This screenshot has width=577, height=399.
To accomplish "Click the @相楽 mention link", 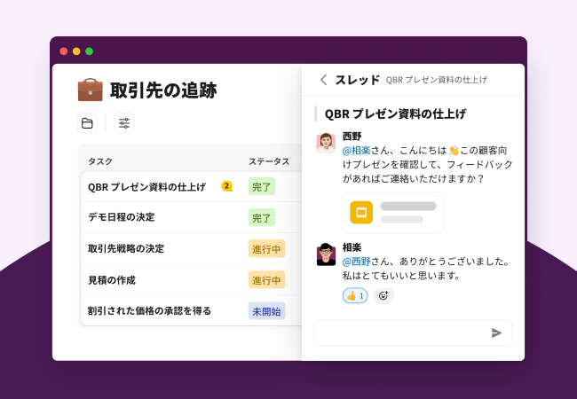I will click(356, 151).
